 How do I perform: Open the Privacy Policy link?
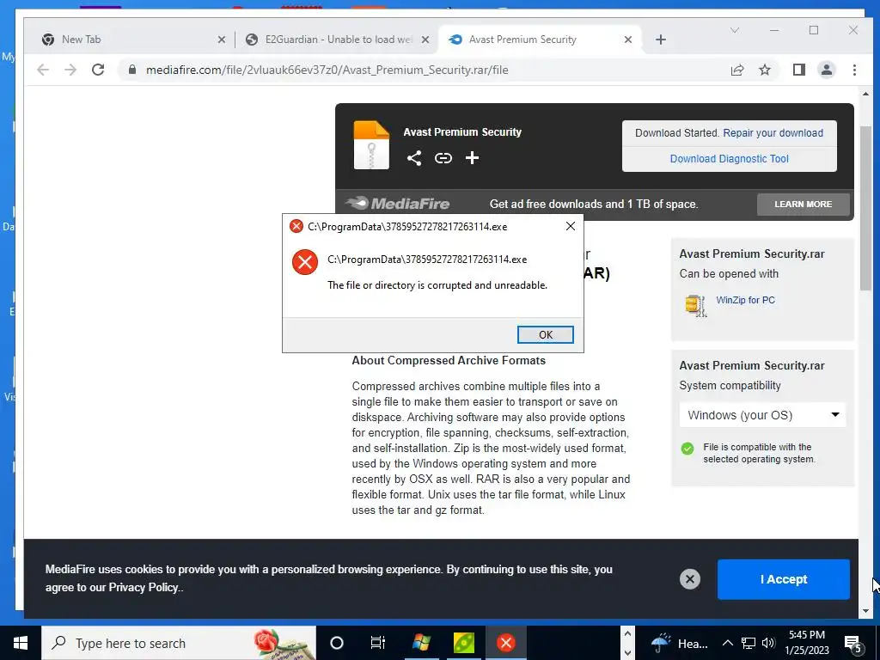(144, 588)
